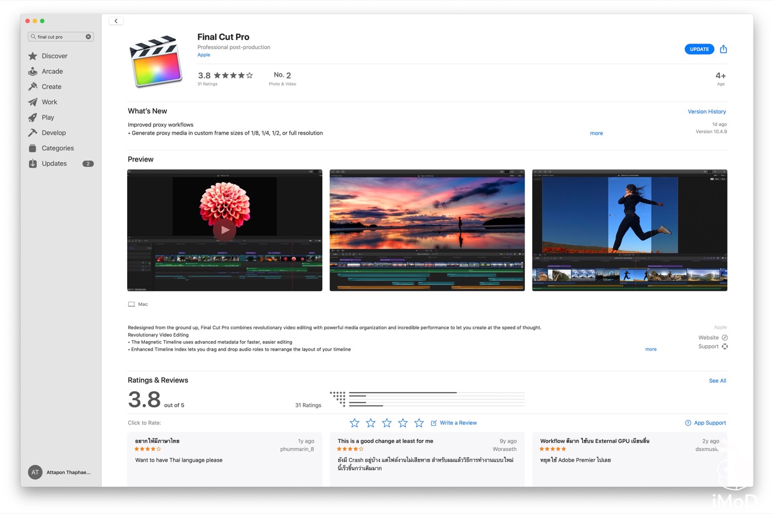Image resolution: width=774 pixels, height=514 pixels.
Task: Clear the search field text
Action: point(88,37)
